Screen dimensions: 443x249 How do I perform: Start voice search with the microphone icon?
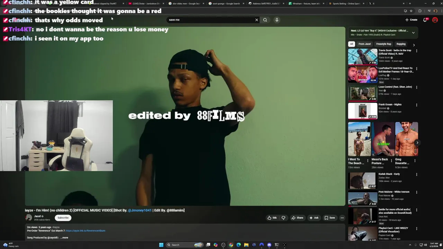(x=277, y=20)
